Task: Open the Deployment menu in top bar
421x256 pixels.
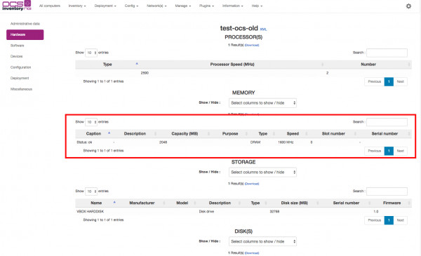Action: pos(105,6)
